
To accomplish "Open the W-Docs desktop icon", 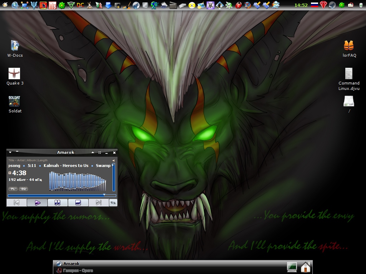I will click(x=15, y=49).
